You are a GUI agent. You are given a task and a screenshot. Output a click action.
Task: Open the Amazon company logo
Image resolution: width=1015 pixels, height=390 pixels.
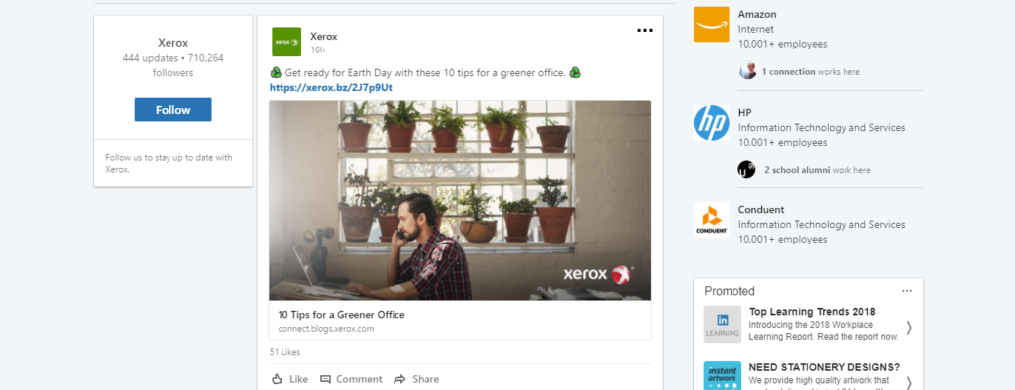pyautogui.click(x=711, y=25)
